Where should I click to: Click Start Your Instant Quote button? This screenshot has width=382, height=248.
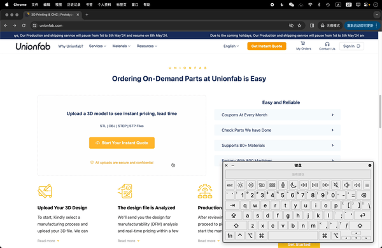(x=122, y=143)
